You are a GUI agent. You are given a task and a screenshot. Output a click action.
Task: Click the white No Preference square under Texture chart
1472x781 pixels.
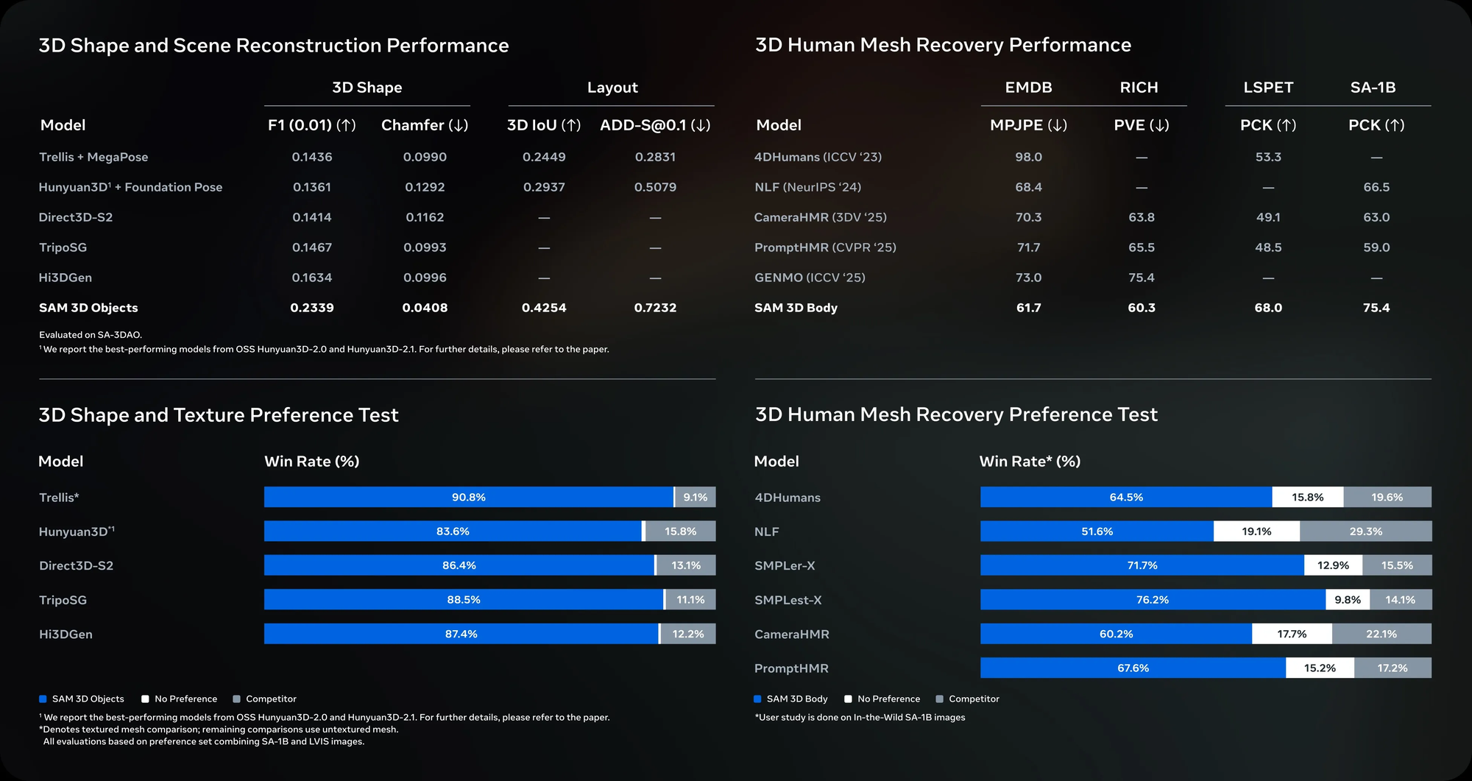(x=145, y=699)
